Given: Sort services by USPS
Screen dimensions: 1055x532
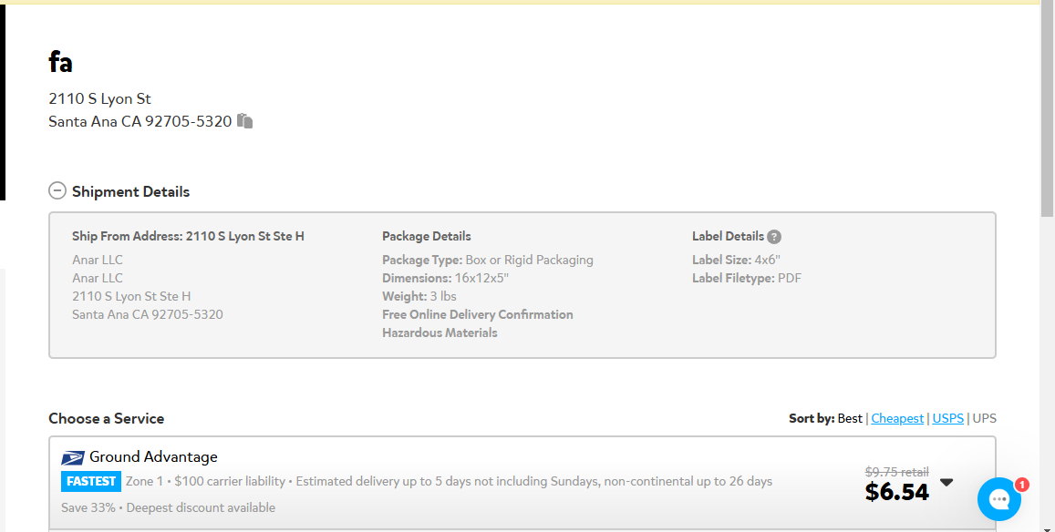Looking at the screenshot, I should point(947,418).
